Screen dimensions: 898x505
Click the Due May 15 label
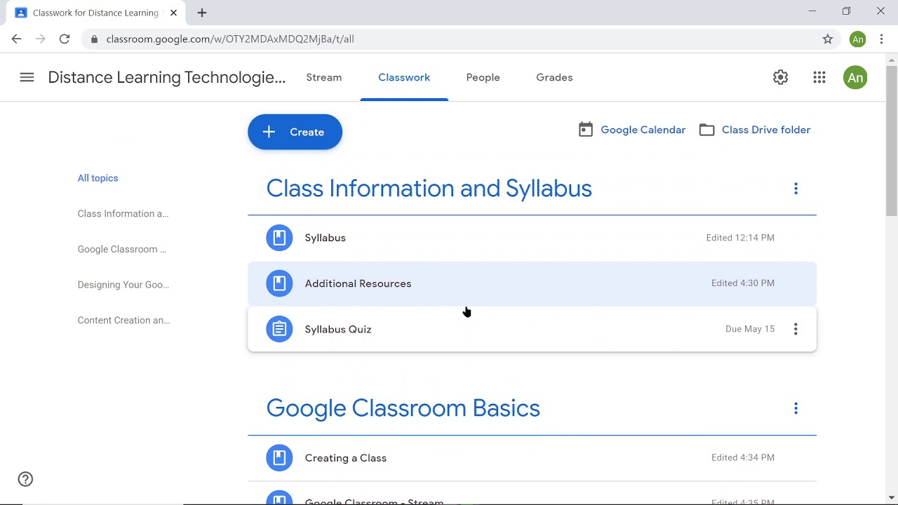(x=750, y=329)
